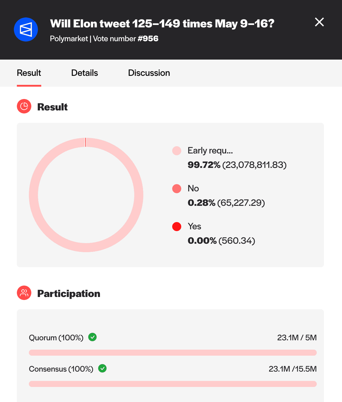
Task: Click the red No legend dot
Action: pyautogui.click(x=177, y=189)
